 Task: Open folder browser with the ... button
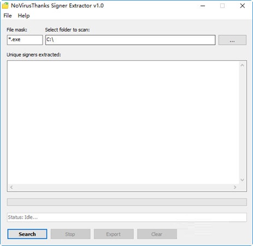pyautogui.click(x=232, y=40)
